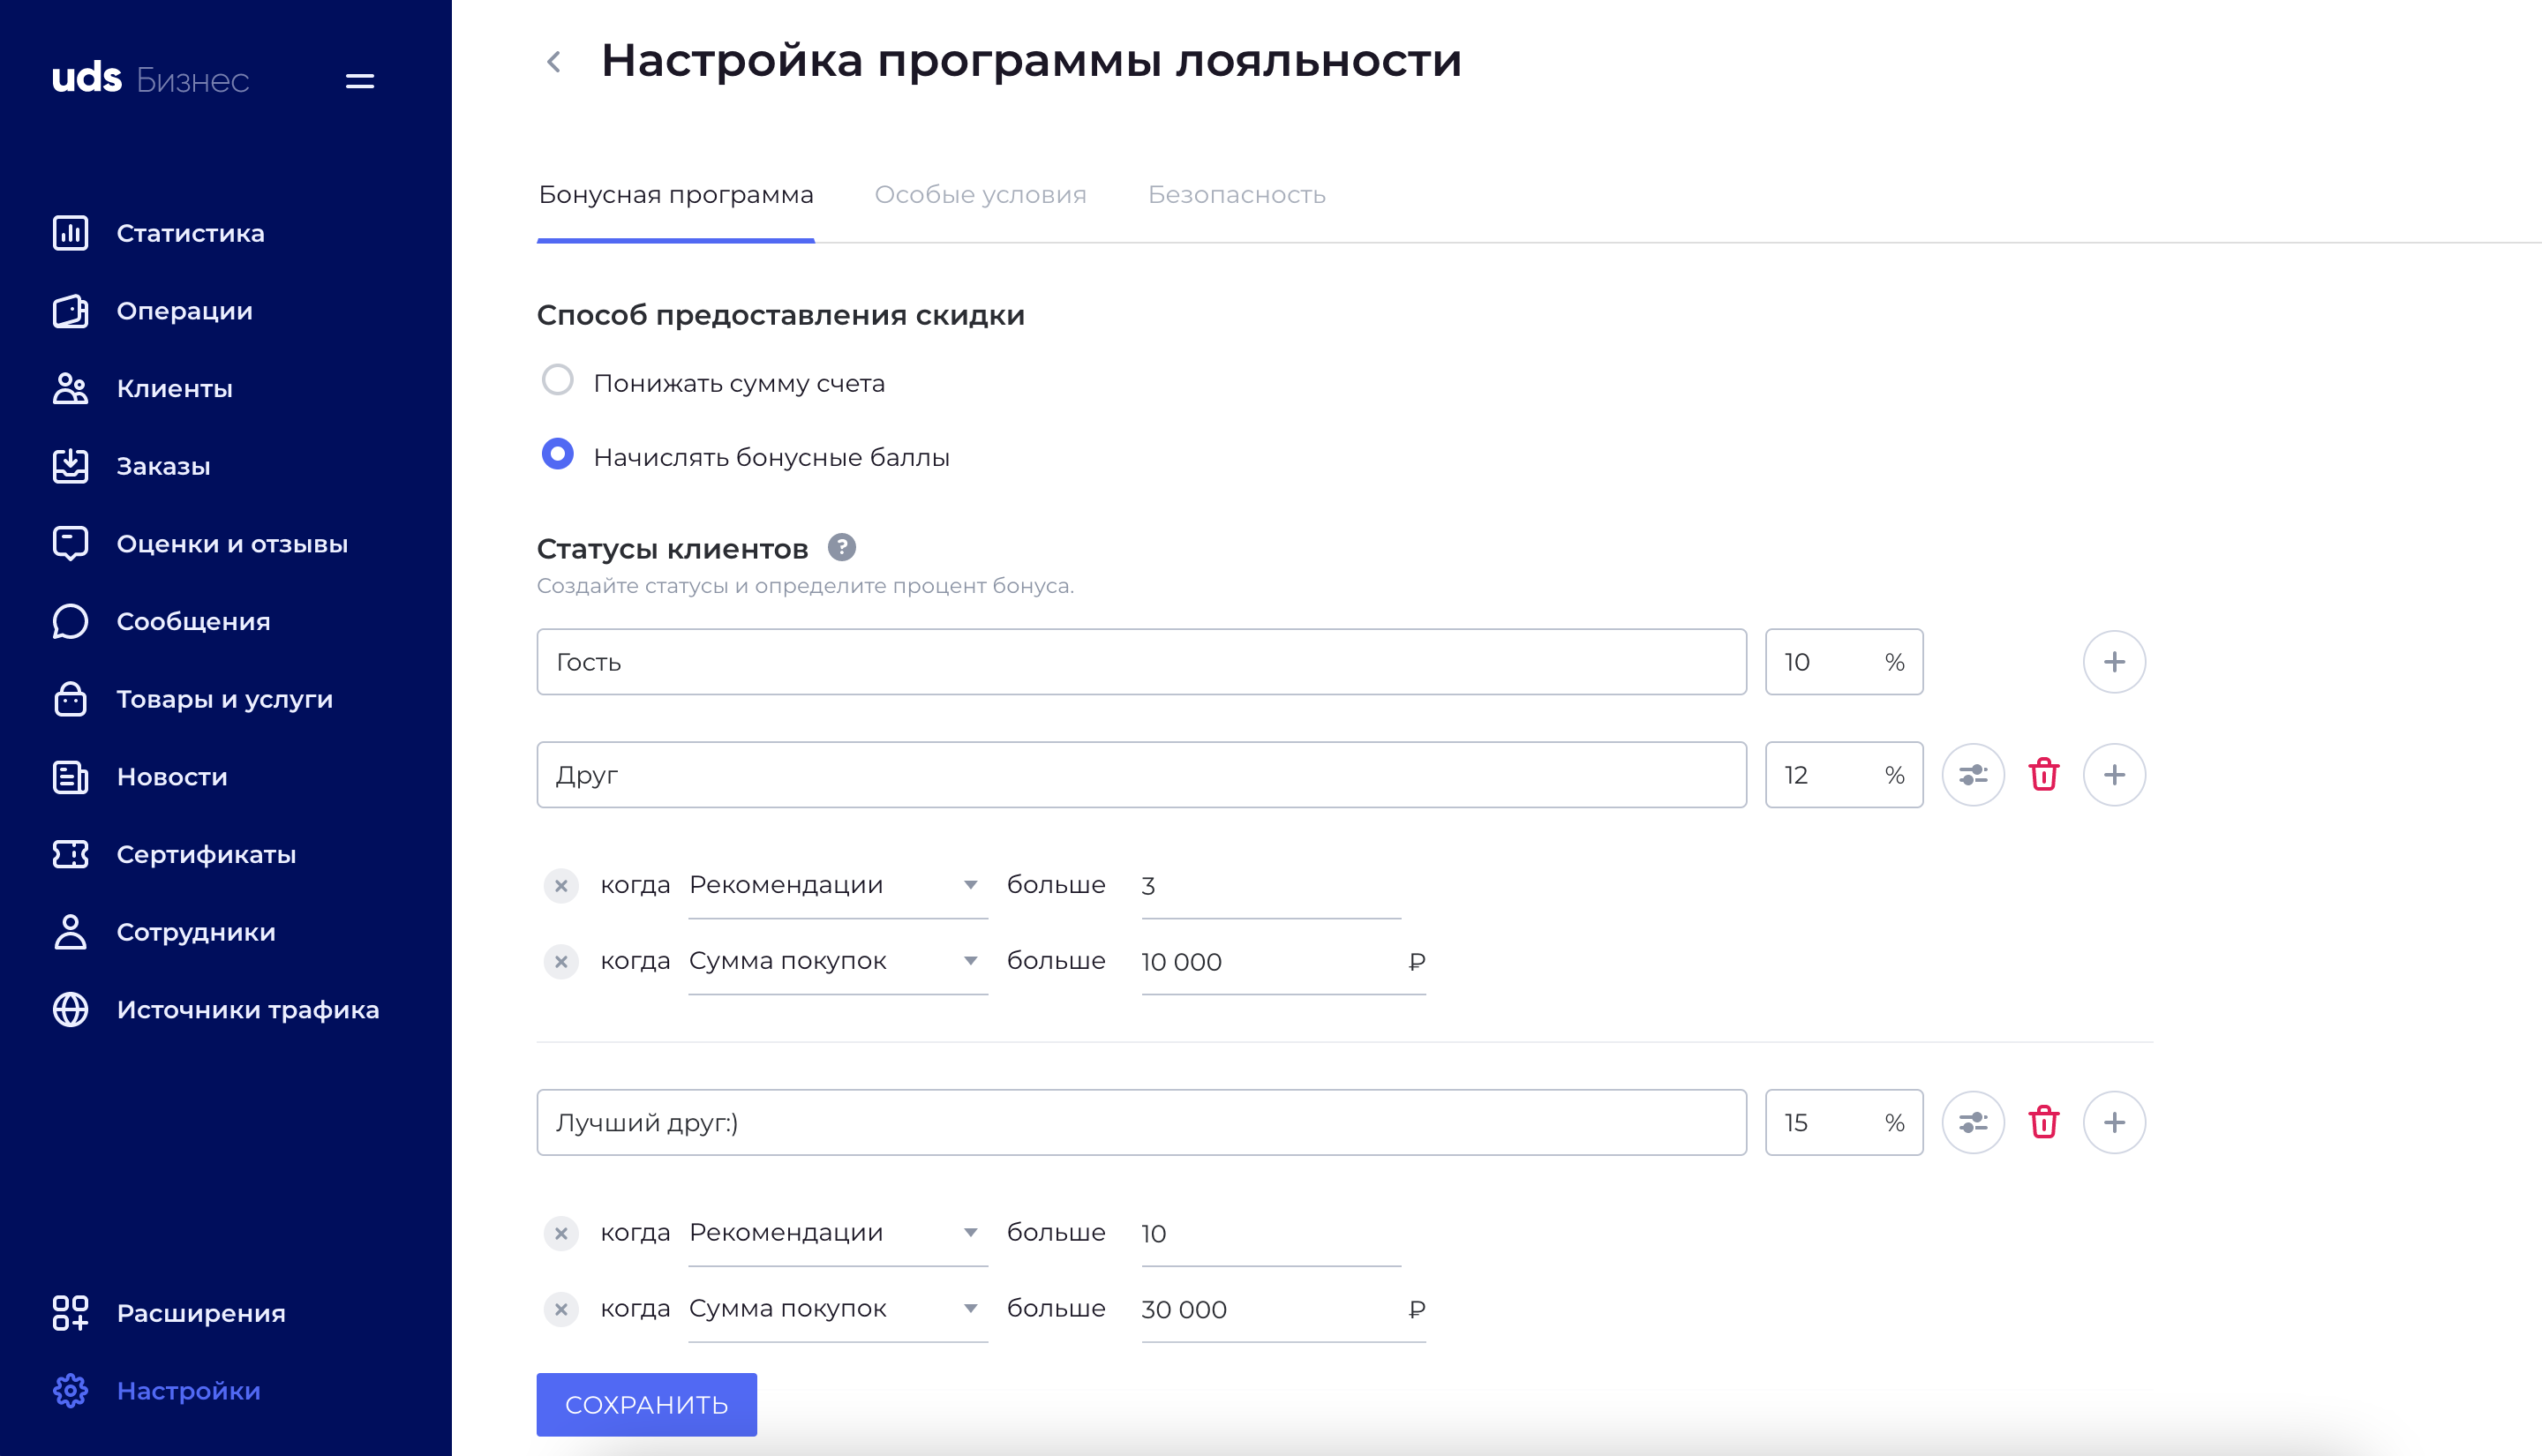Click the delete icon for 'Лучший друг' status

point(2044,1122)
